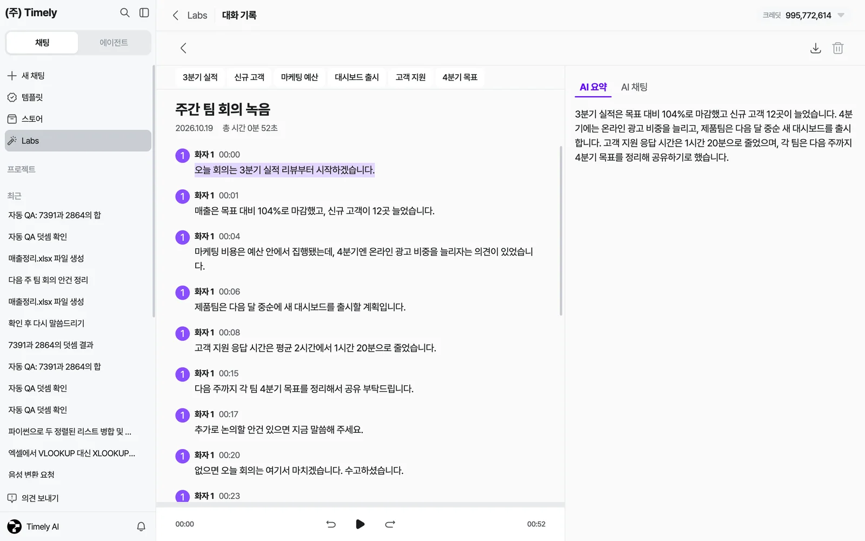Image resolution: width=865 pixels, height=541 pixels.
Task: Switch to the 에이전트 tab
Action: click(114, 43)
